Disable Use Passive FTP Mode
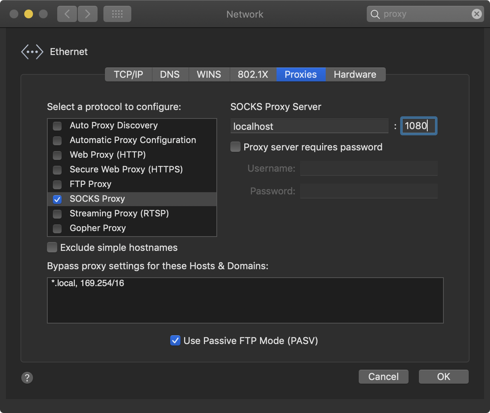490x413 pixels. coord(175,341)
